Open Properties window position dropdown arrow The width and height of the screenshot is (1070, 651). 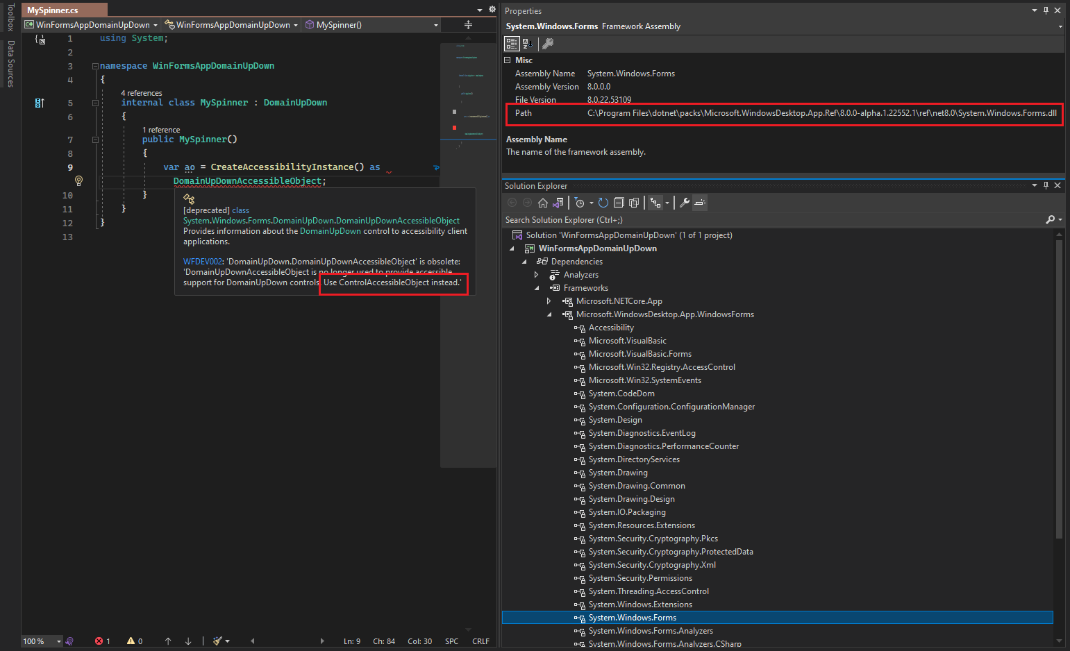(1035, 10)
